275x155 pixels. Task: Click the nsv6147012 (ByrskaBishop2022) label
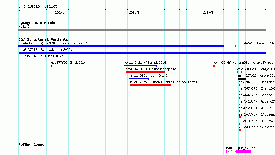point(152,69)
